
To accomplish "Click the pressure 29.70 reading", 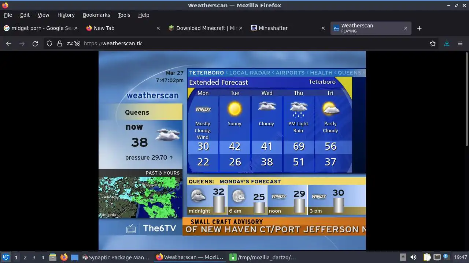I will coord(149,157).
